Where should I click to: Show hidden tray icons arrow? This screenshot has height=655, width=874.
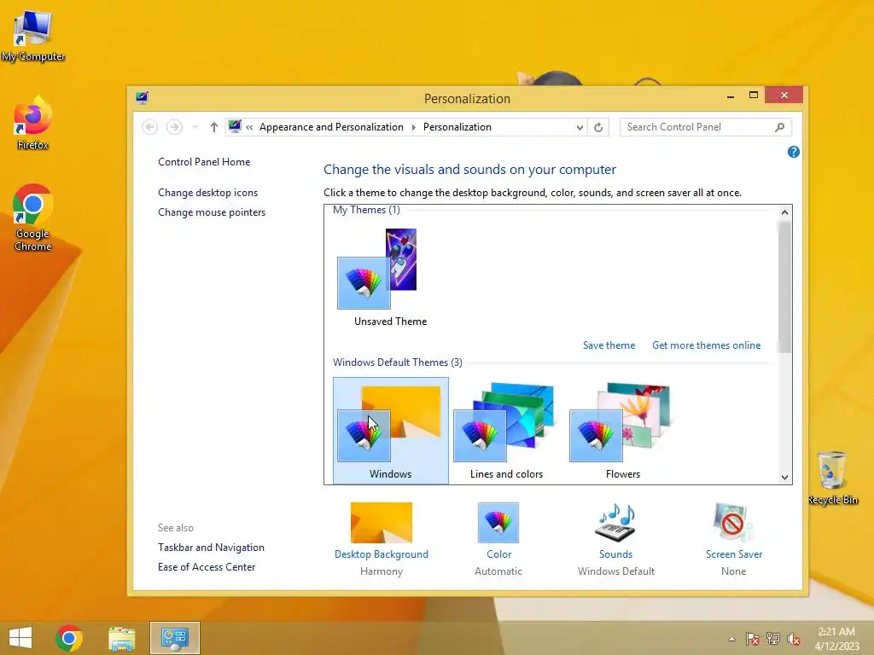pyautogui.click(x=731, y=639)
